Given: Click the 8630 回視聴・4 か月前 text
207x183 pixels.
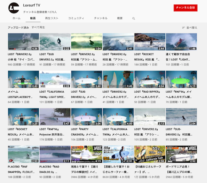Looking at the screenshot, I should click(116, 177).
